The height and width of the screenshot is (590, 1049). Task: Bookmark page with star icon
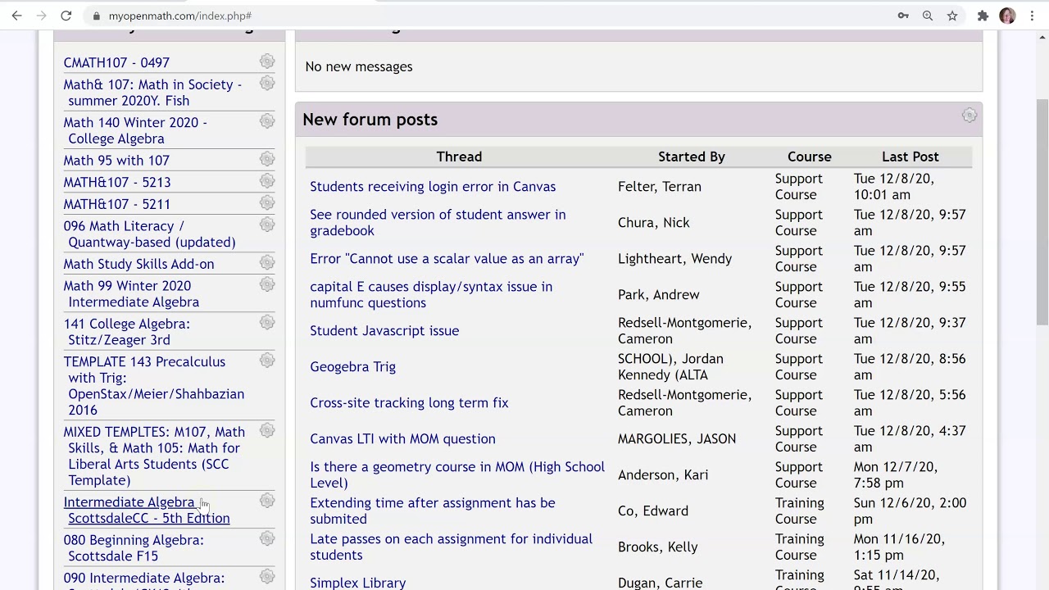pyautogui.click(x=952, y=16)
